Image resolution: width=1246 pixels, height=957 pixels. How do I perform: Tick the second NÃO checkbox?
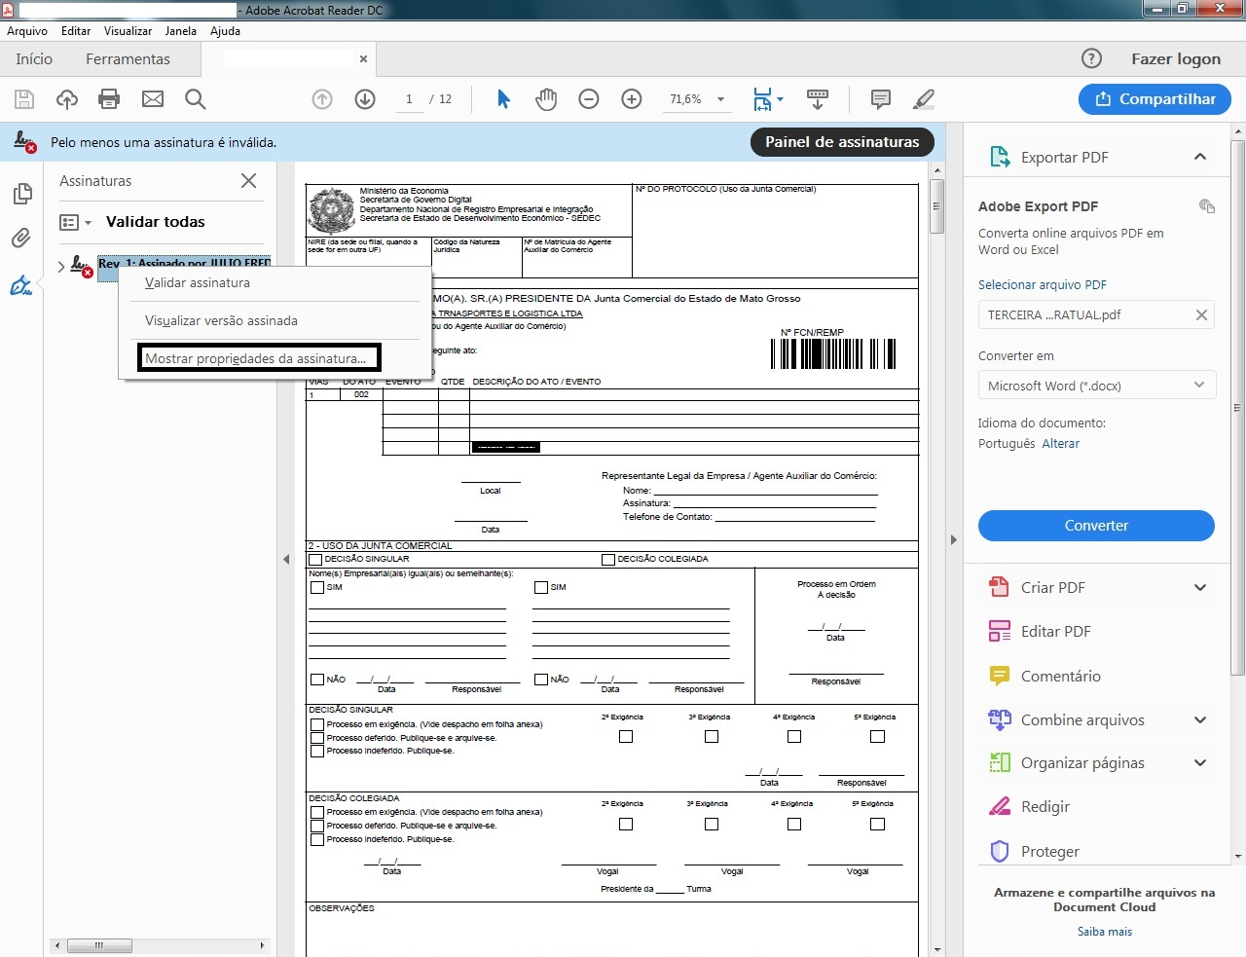(541, 680)
